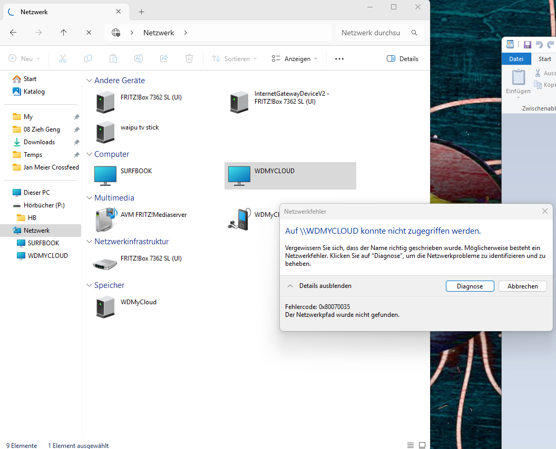The height and width of the screenshot is (449, 556).
Task: Click the Copy icon in toolbar
Action: (x=88, y=59)
